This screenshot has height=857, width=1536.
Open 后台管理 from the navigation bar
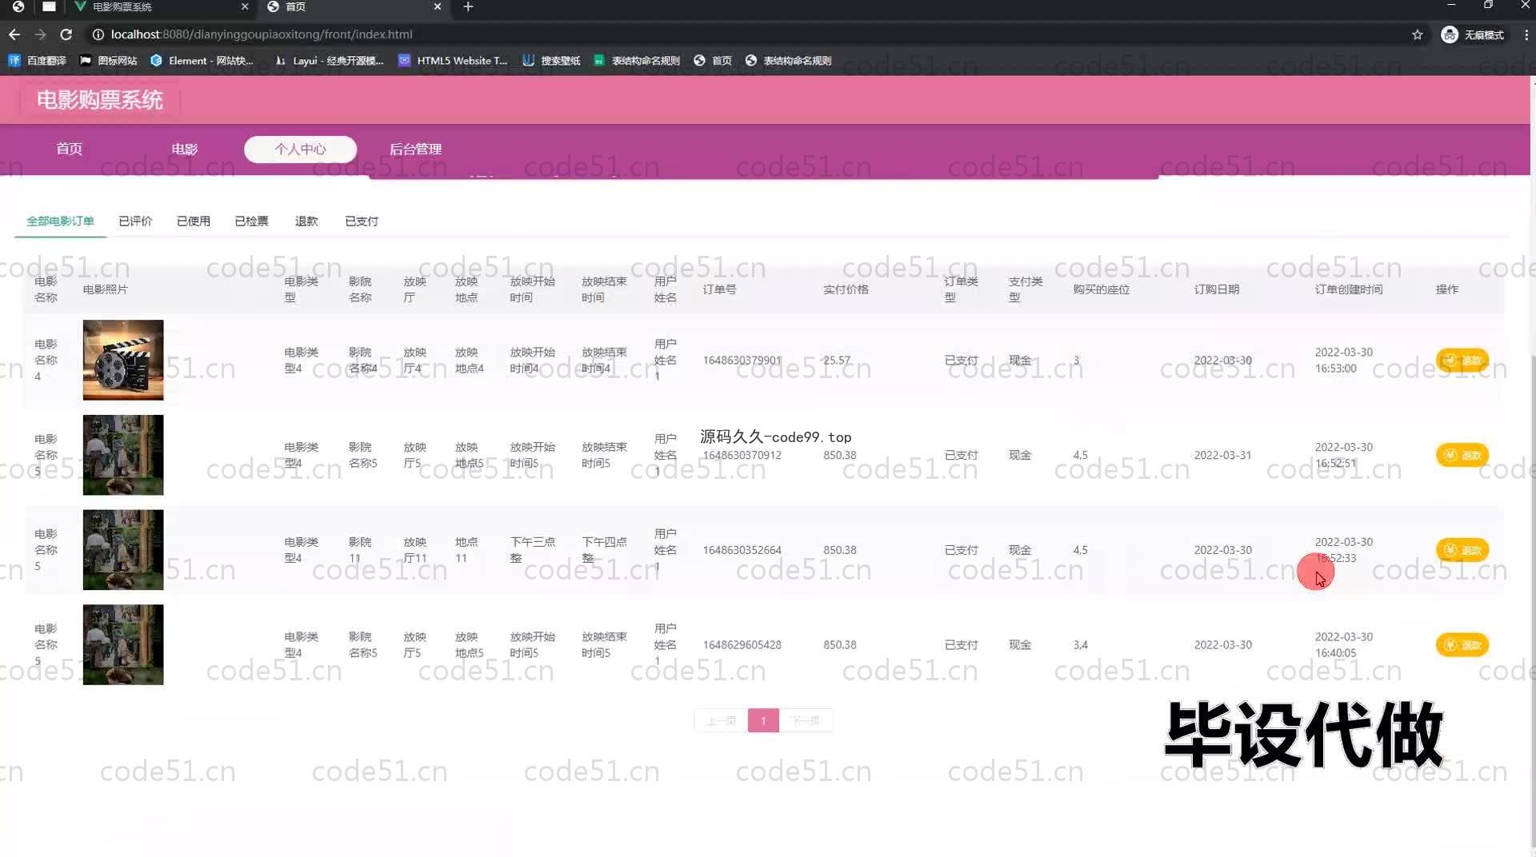415,149
